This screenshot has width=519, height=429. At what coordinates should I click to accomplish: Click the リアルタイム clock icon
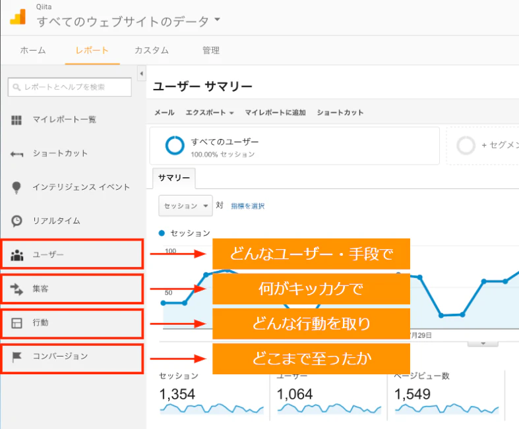pyautogui.click(x=16, y=221)
